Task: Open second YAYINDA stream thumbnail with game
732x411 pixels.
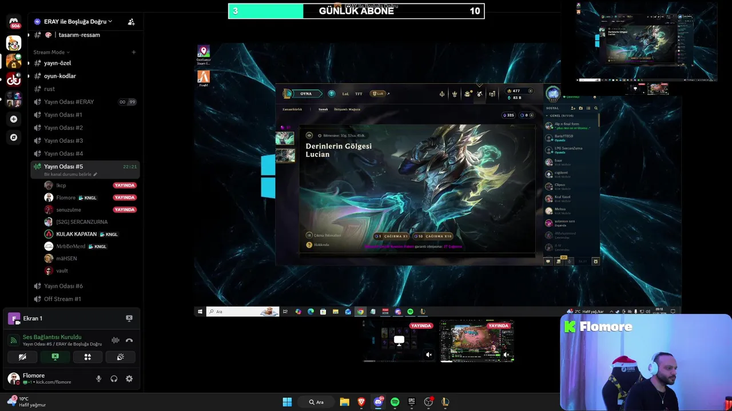Action: (x=476, y=341)
